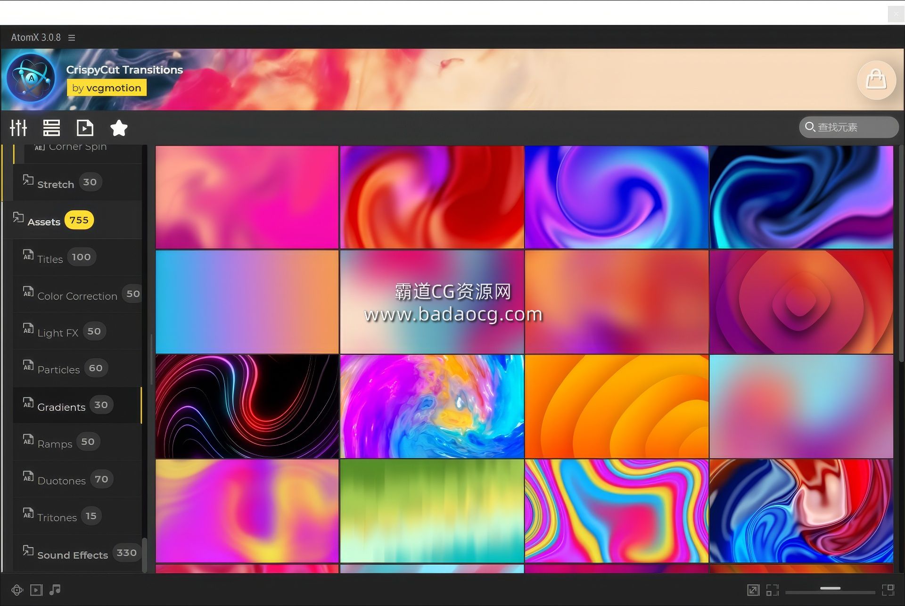Click the 330 count badge
The height and width of the screenshot is (606, 905).
click(x=127, y=553)
